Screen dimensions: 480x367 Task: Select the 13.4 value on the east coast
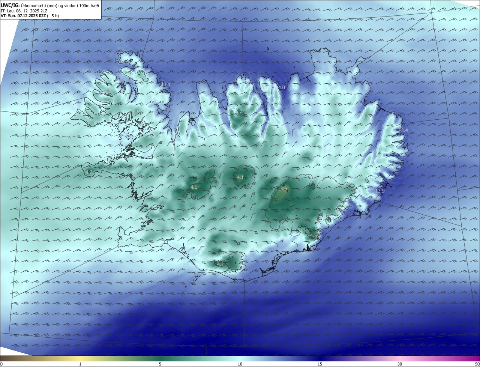pos(403,130)
